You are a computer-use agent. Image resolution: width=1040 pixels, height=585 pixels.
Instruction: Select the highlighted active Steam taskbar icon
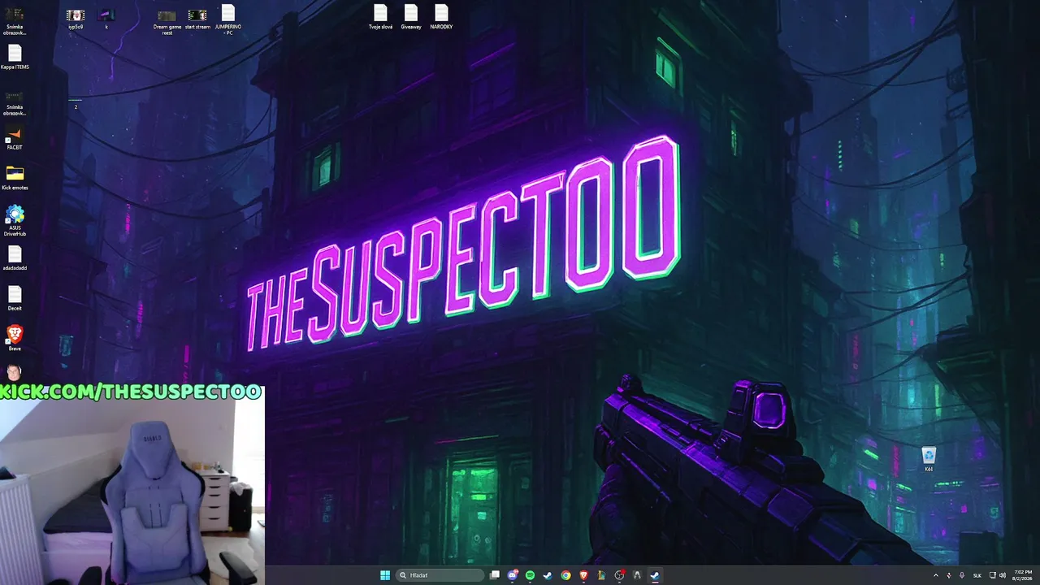click(655, 575)
